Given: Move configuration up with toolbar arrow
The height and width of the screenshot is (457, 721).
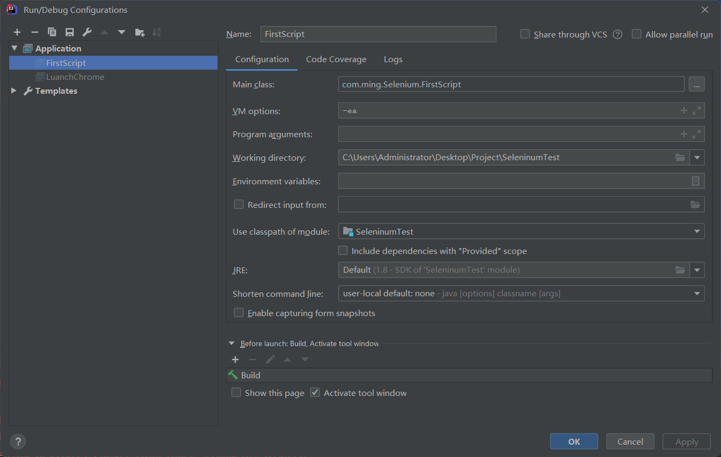Looking at the screenshot, I should (x=105, y=33).
